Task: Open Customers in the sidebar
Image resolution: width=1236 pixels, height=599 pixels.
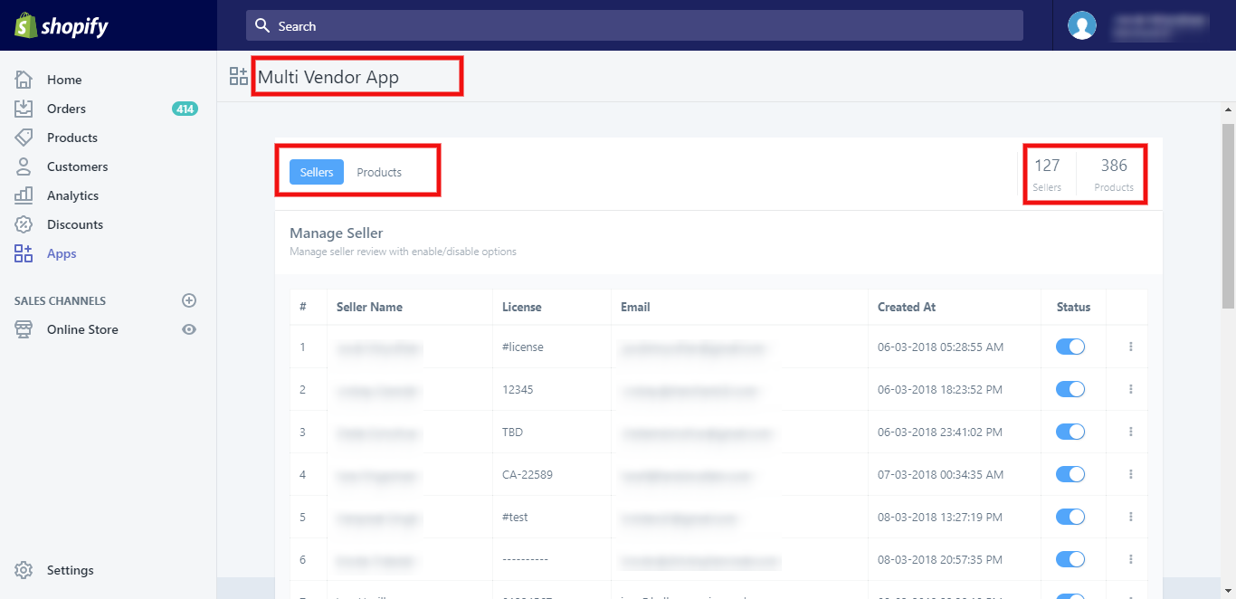Action: [77, 166]
